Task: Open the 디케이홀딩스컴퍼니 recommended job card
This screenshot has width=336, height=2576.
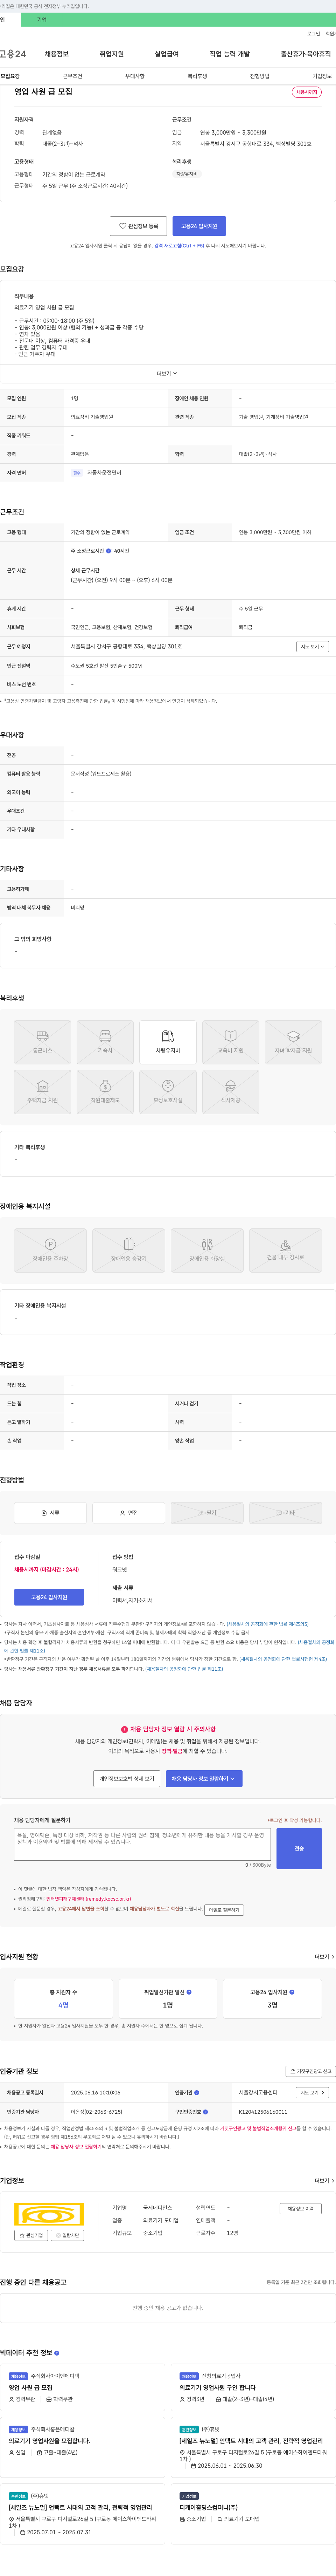Action: [x=253, y=2514]
